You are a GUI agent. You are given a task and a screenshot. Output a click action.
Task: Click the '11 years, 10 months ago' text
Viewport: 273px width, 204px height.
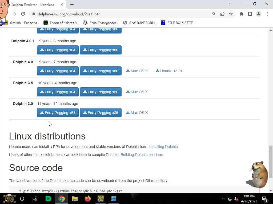(58, 104)
